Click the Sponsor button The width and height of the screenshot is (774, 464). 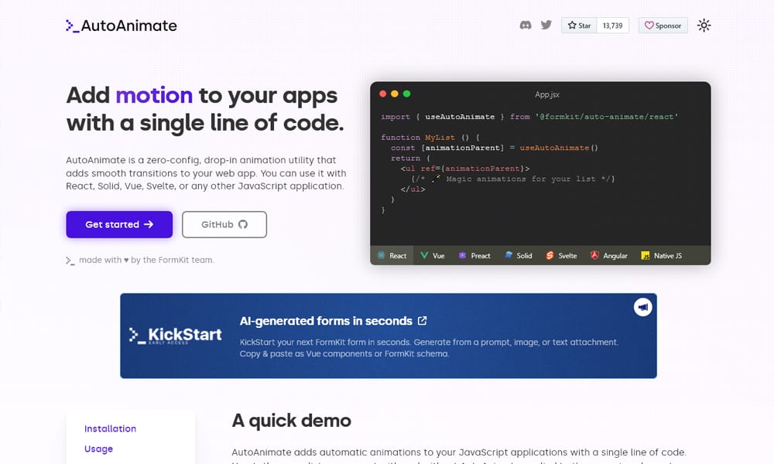[663, 25]
